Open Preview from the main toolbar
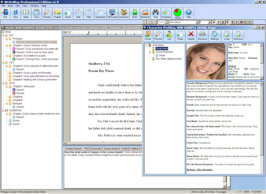The width and height of the screenshot is (266, 194). 47,13
